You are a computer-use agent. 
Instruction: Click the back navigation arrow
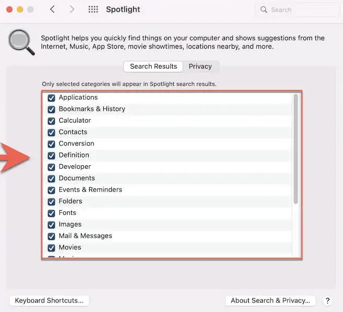coord(52,9)
